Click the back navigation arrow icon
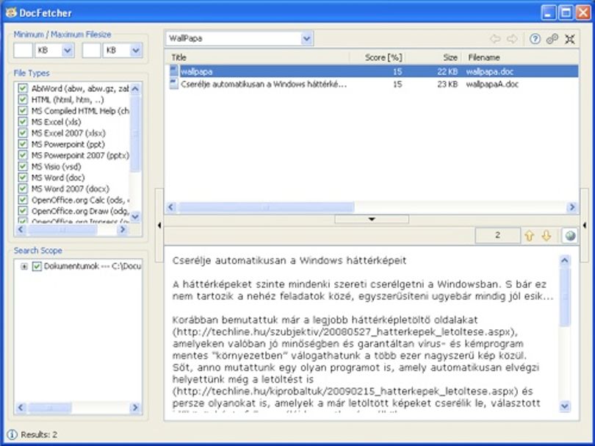 coord(495,39)
